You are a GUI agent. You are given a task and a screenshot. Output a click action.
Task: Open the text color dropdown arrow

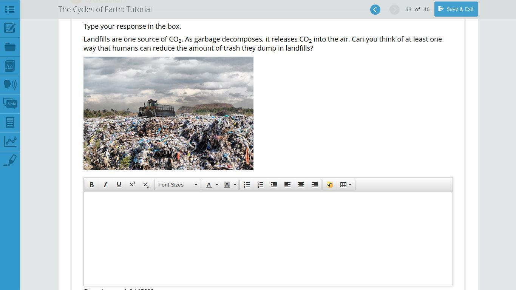click(217, 185)
